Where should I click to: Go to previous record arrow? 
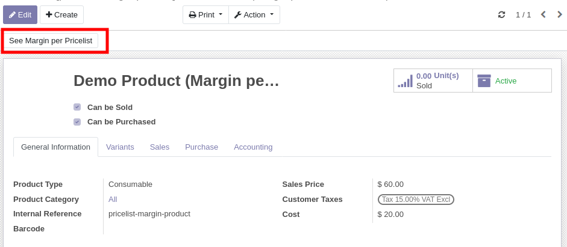pos(543,14)
